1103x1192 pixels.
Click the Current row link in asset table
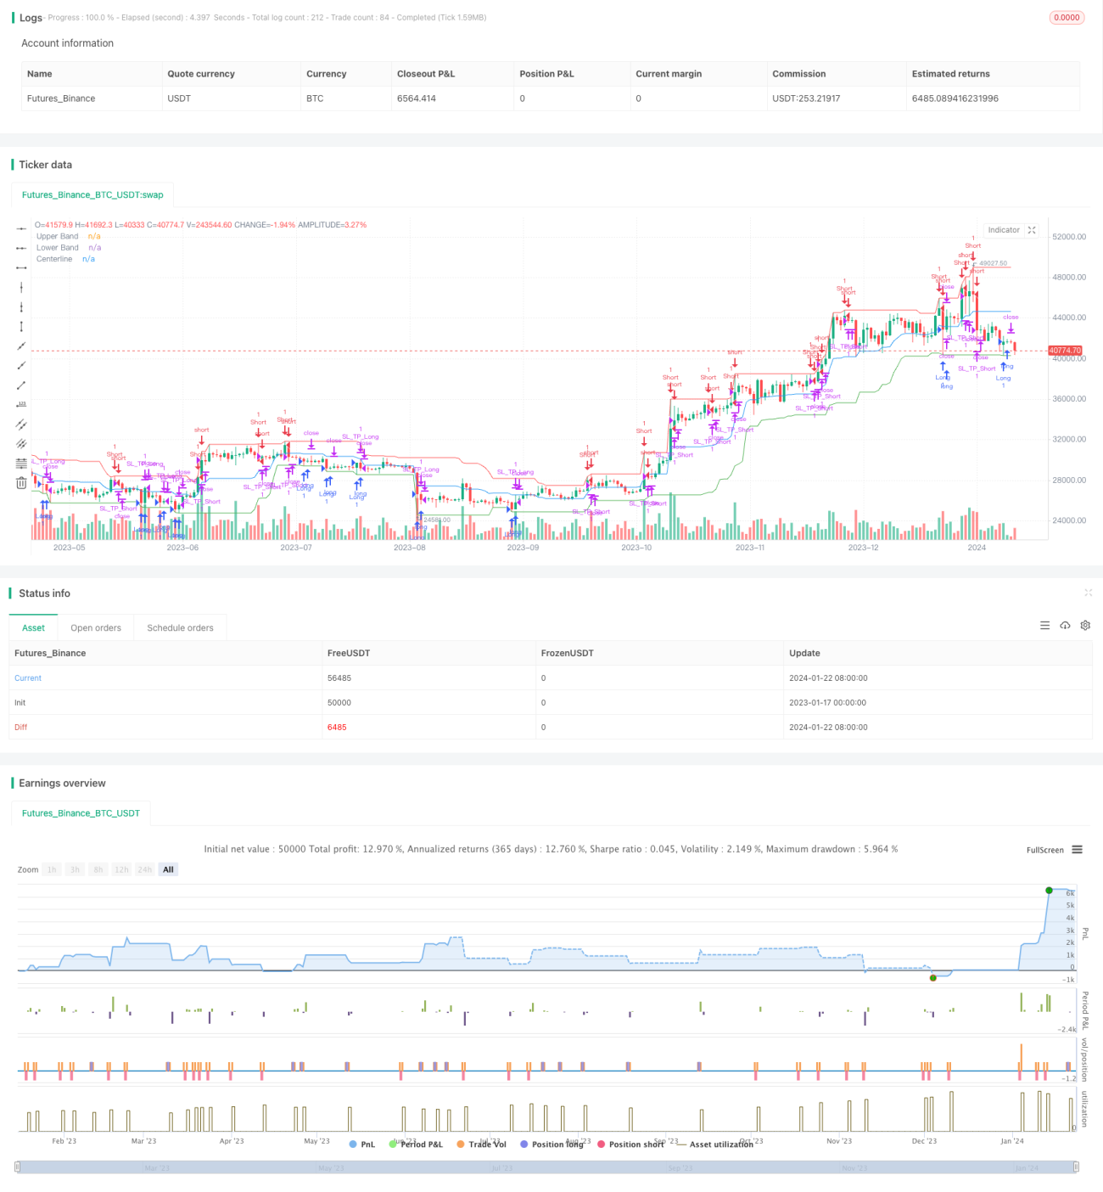28,678
